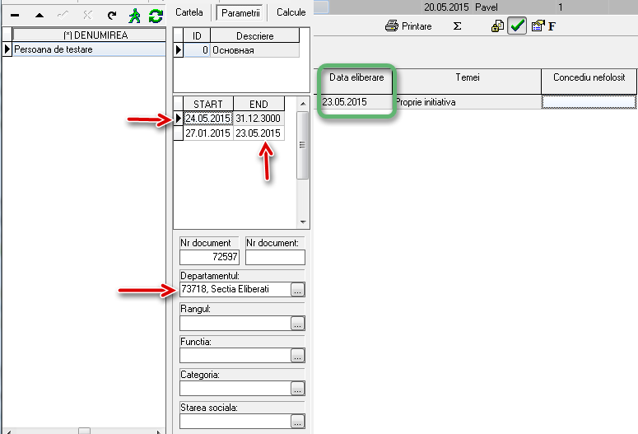Click the Printare button
638x434 pixels.
[x=408, y=26]
